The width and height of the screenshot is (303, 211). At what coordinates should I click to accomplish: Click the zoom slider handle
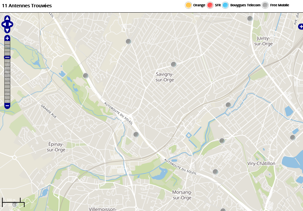pyautogui.click(x=7, y=57)
